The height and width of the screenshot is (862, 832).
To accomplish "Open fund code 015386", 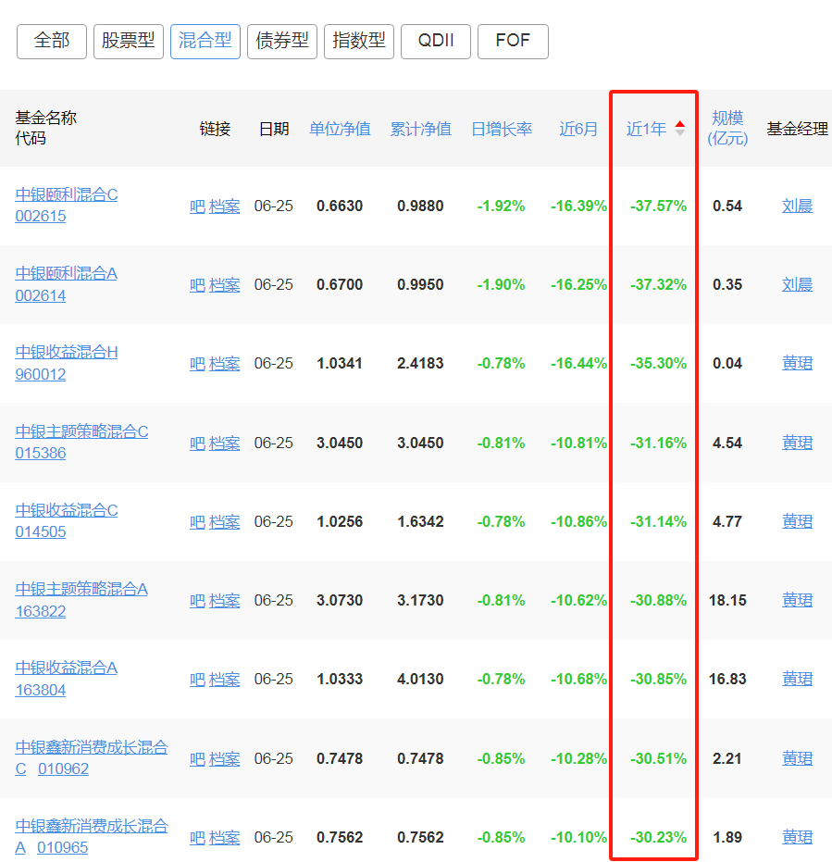I will 41,453.
